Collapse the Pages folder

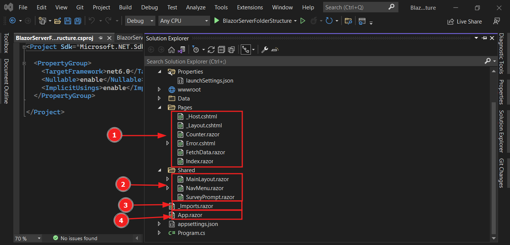pyautogui.click(x=159, y=108)
